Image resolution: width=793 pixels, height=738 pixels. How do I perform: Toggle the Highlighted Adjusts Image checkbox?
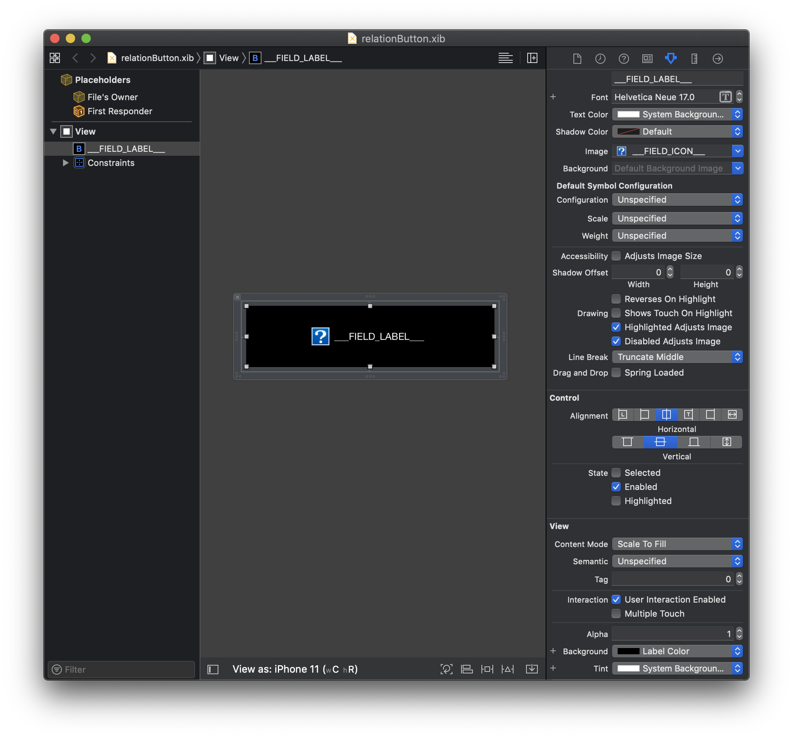pos(616,327)
